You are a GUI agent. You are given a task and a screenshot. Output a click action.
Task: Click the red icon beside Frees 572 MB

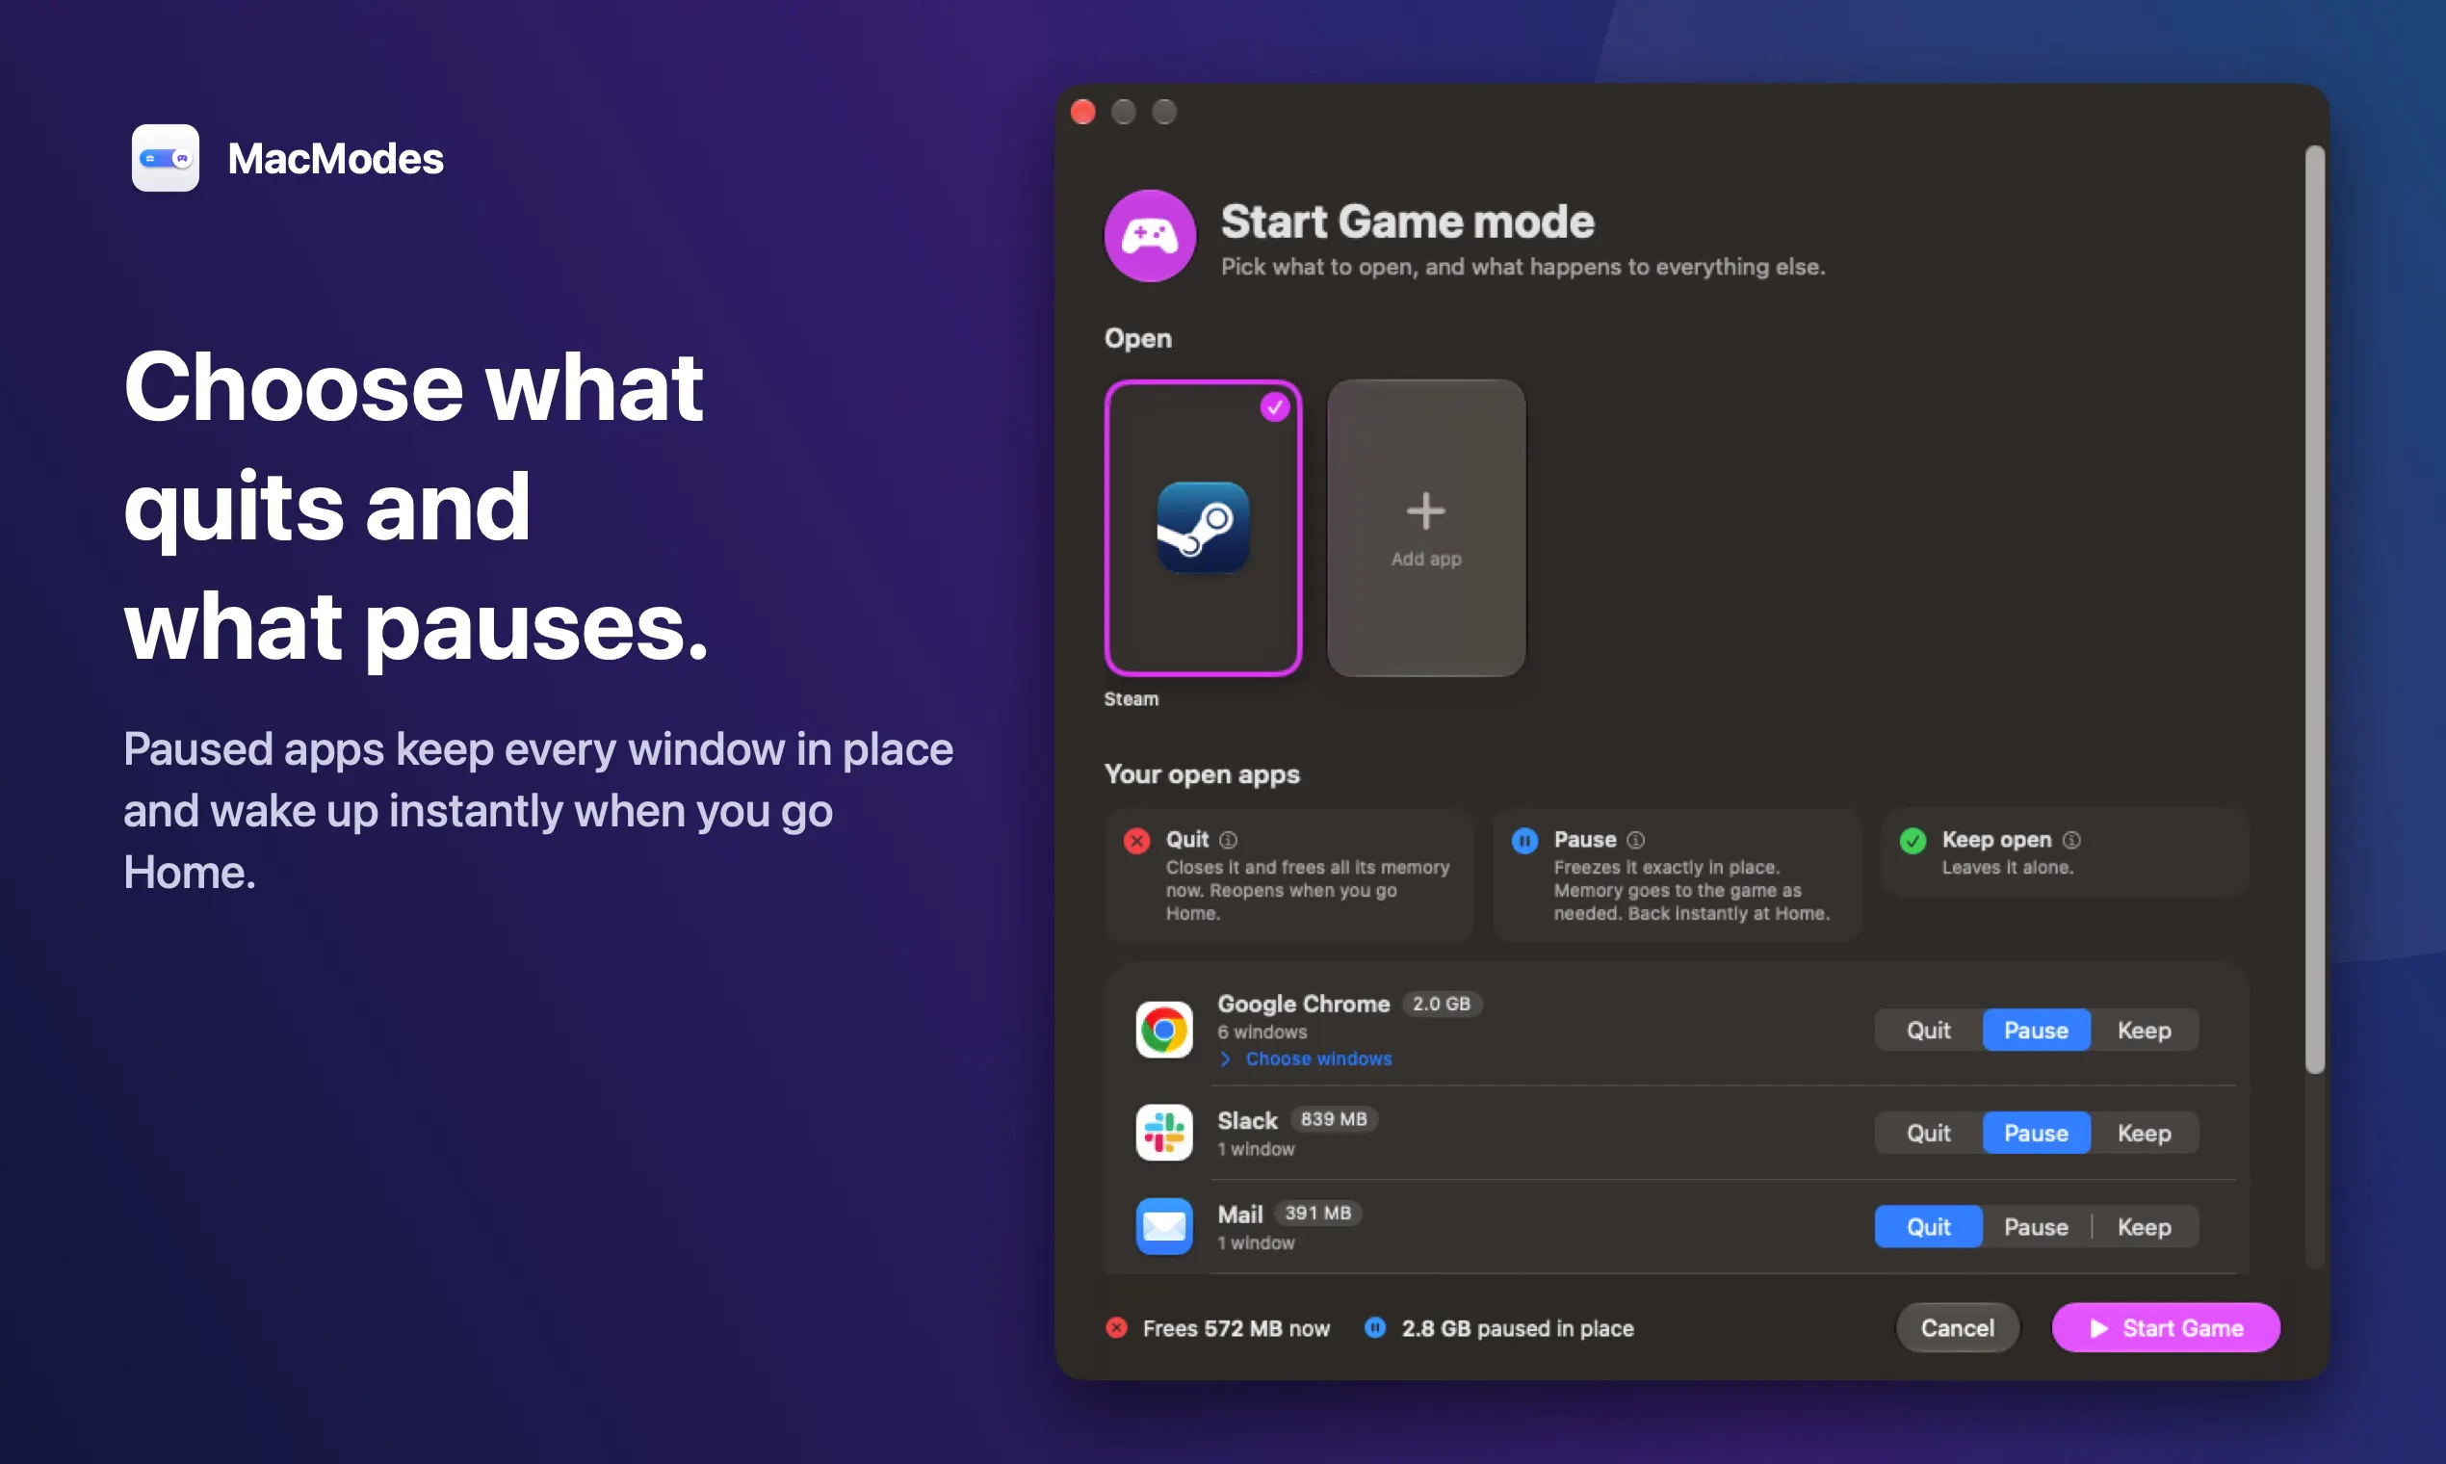click(1116, 1328)
